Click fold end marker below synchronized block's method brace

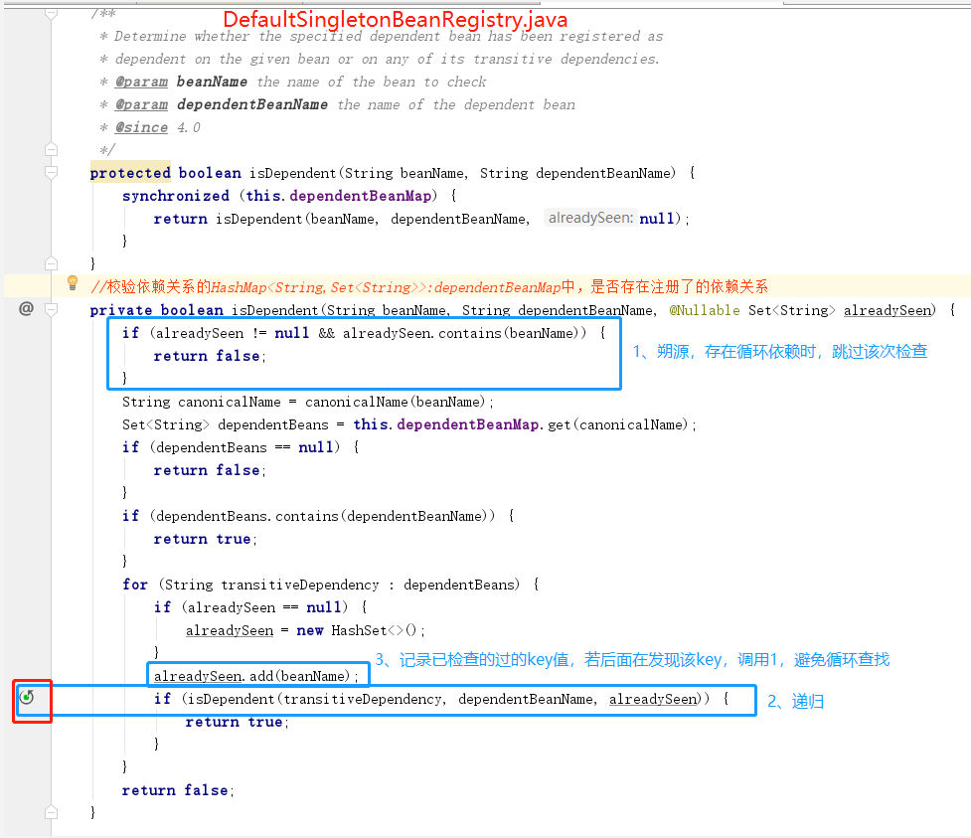click(52, 263)
